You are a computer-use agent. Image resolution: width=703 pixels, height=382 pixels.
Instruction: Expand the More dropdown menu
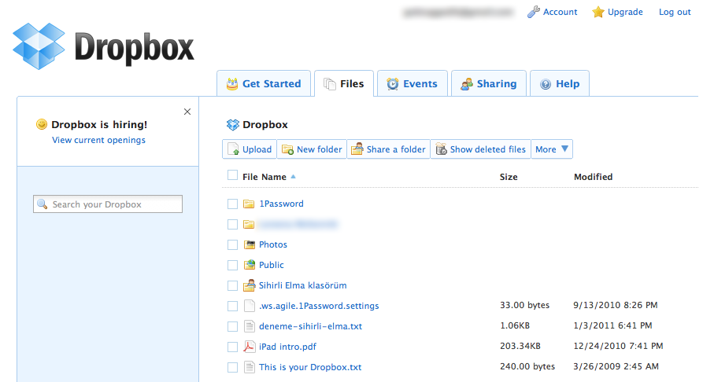pos(551,149)
